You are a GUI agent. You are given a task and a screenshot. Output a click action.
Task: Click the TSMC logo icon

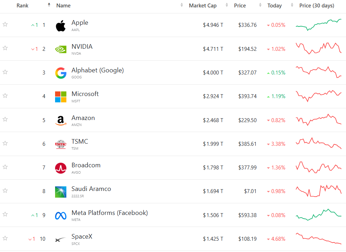61,144
